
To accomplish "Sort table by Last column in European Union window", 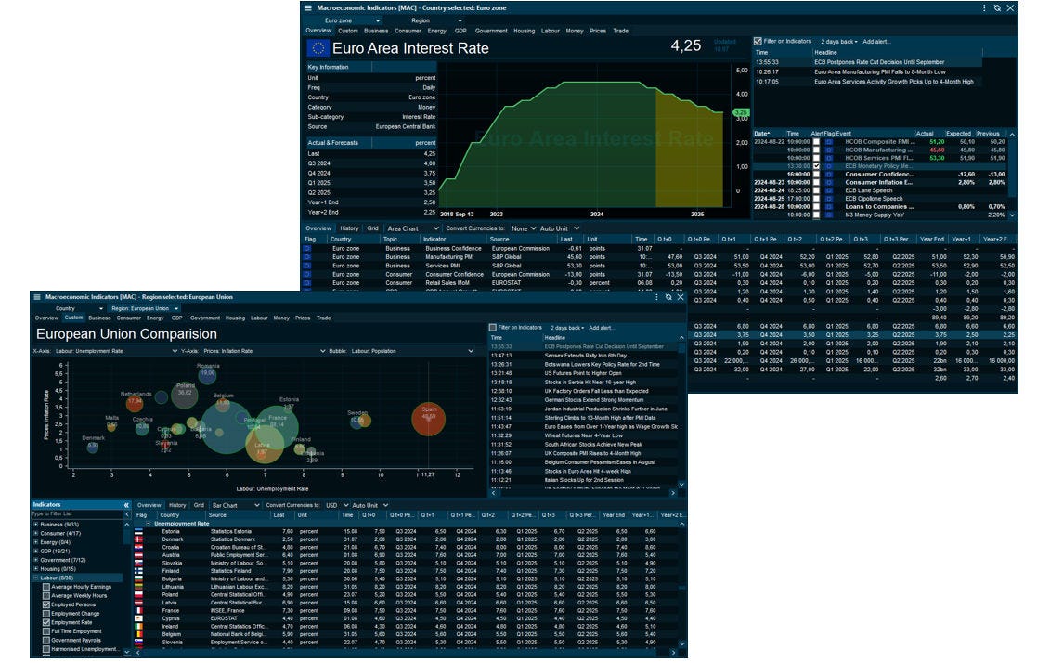I will (x=279, y=515).
